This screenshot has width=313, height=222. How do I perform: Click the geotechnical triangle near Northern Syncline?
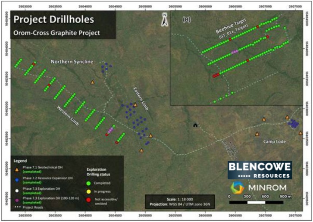(x=92, y=82)
